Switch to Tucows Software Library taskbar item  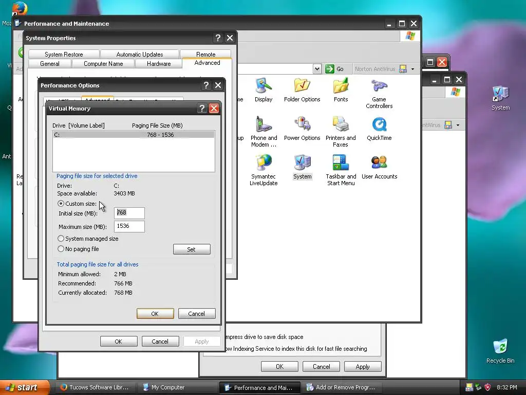click(x=95, y=387)
